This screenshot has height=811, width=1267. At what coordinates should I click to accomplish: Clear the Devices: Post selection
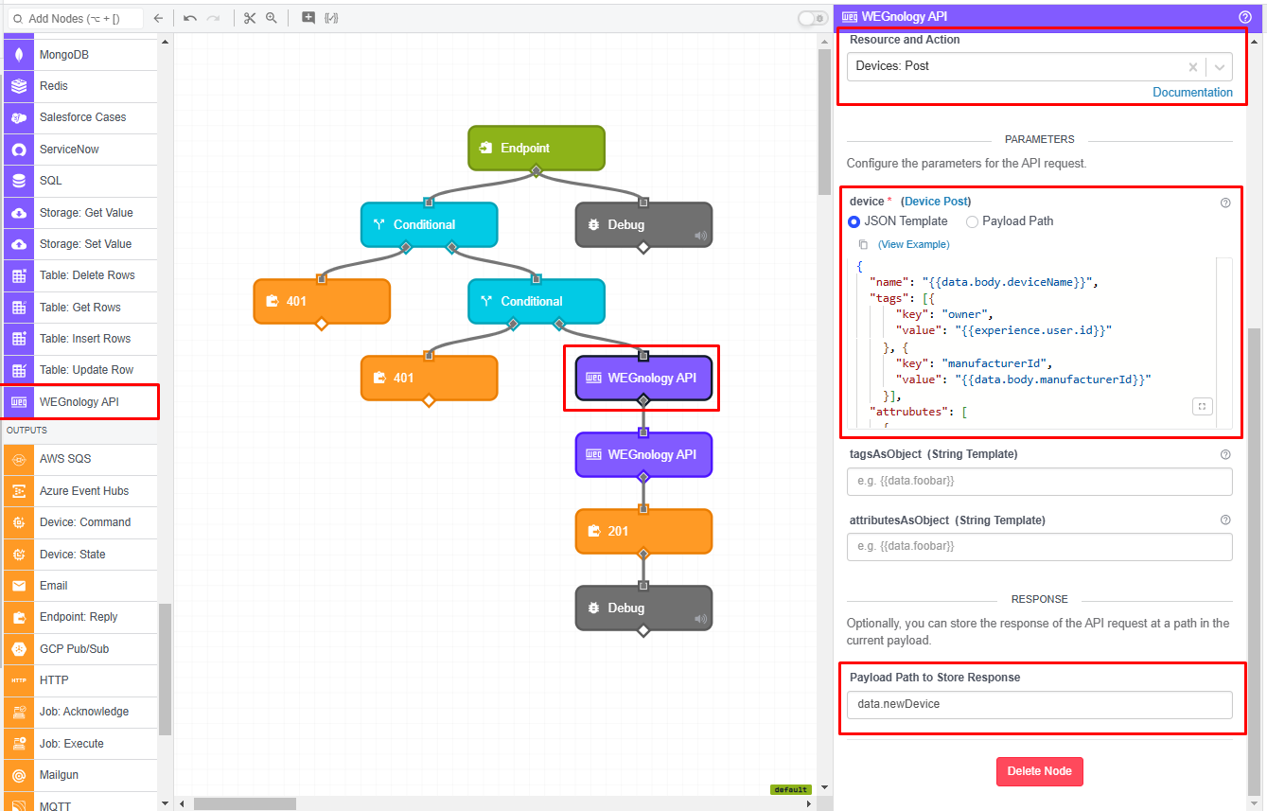[x=1193, y=67]
